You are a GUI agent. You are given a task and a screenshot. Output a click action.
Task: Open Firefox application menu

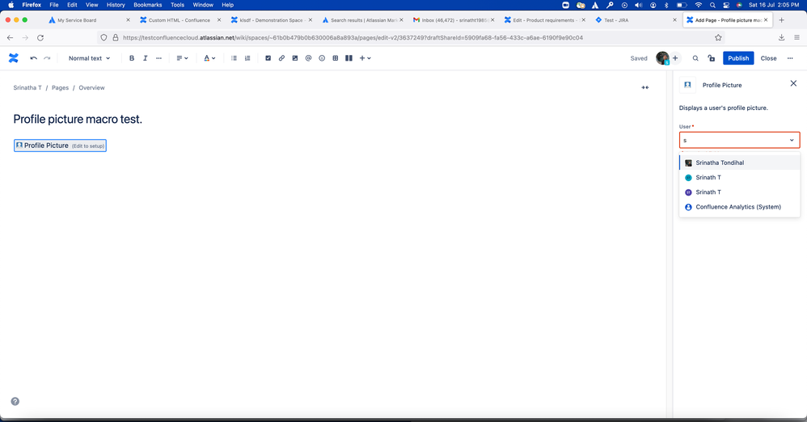796,37
